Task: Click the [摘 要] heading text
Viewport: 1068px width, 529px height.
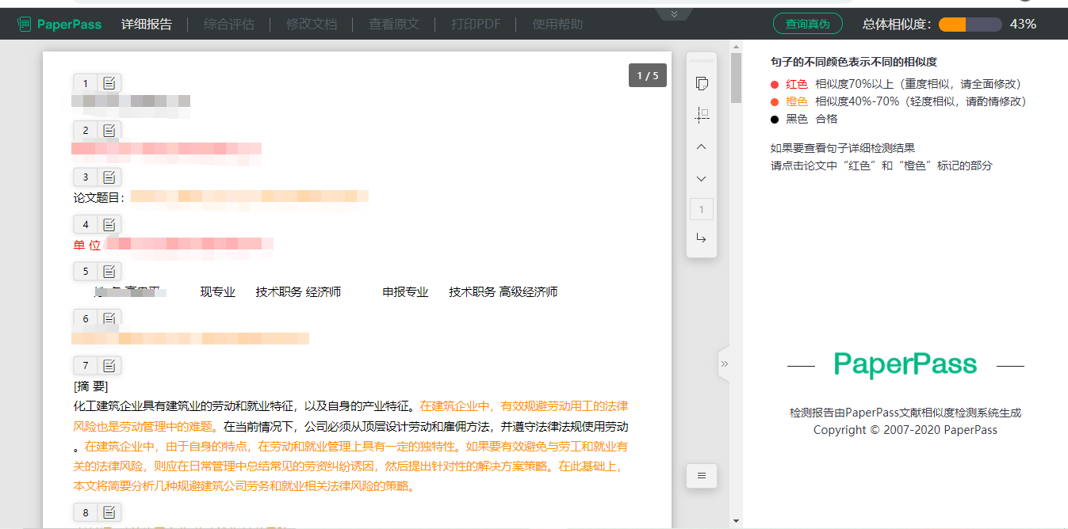Action: click(90, 386)
